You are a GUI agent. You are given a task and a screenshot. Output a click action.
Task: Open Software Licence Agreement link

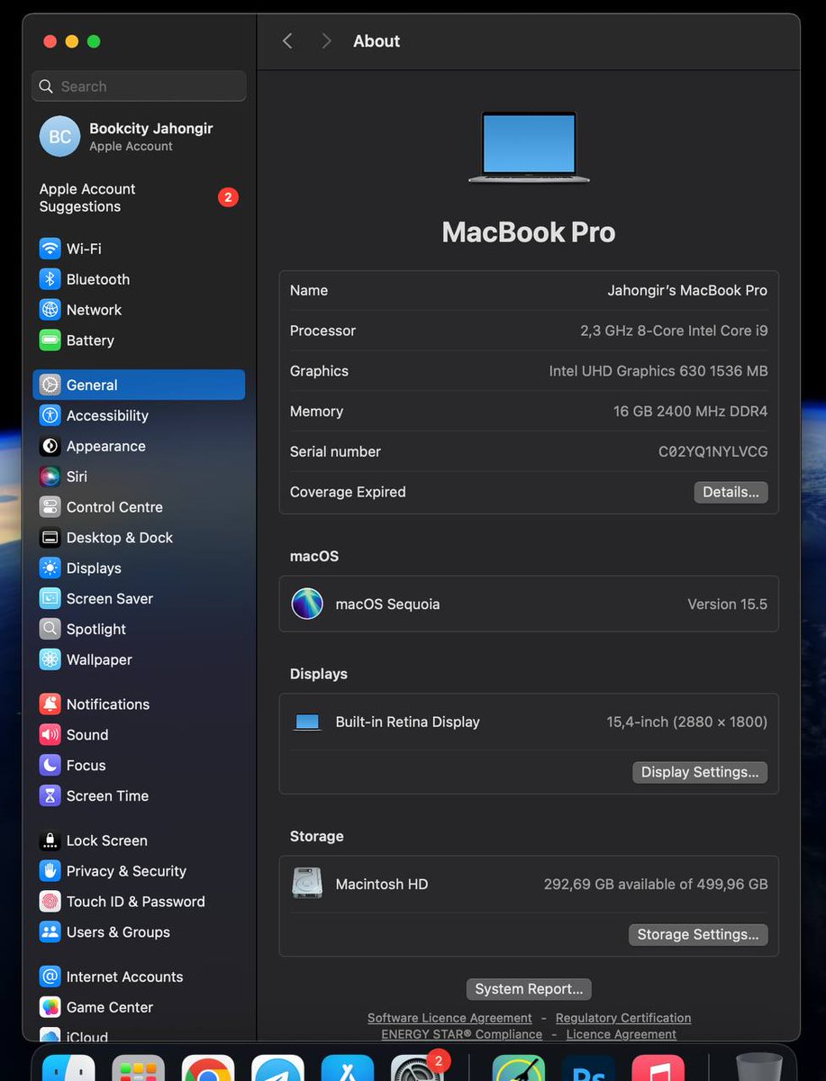[449, 1018]
